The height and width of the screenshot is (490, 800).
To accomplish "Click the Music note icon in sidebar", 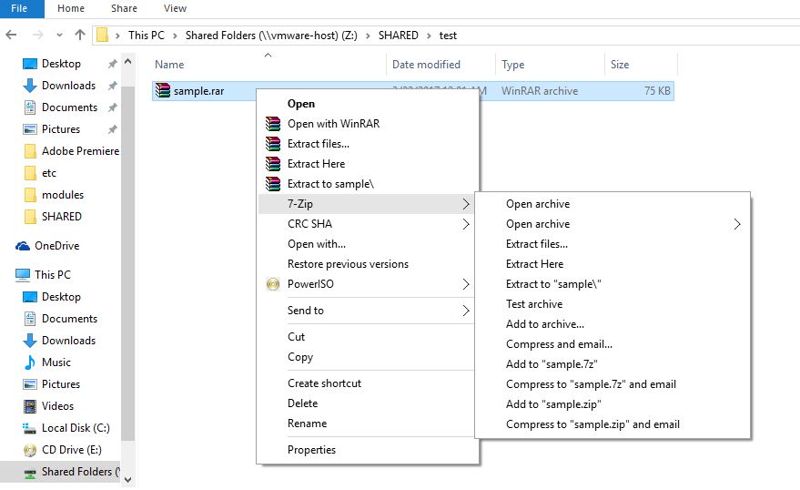I will coord(30,362).
